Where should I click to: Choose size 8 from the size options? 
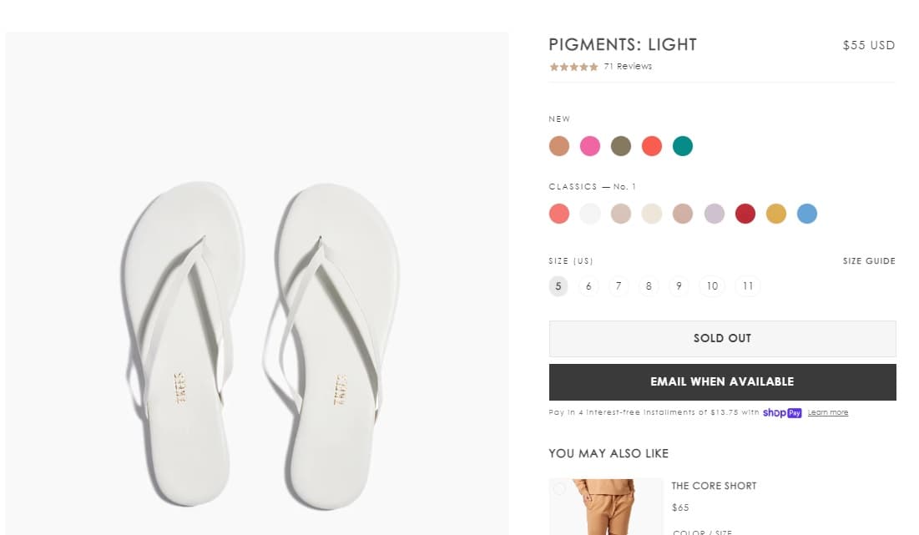[649, 285]
